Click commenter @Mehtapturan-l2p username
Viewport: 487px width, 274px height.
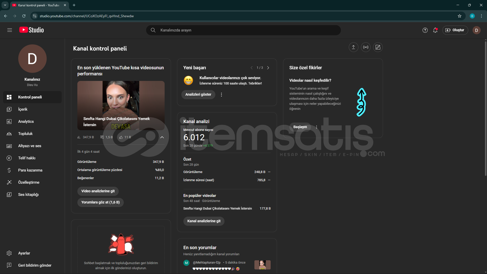207,263
